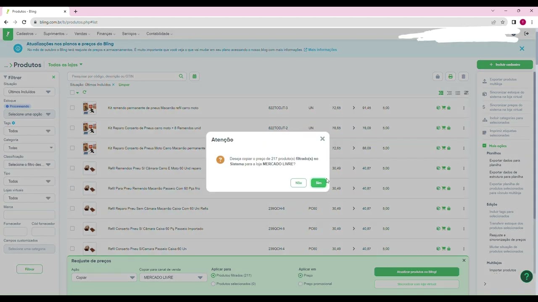Viewport: 538px width, 302px height.
Task: Select the green table view icon
Action: click(x=441, y=93)
